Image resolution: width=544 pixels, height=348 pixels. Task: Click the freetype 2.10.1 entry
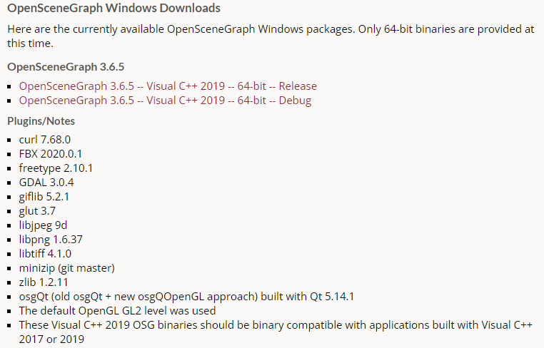click(x=56, y=168)
